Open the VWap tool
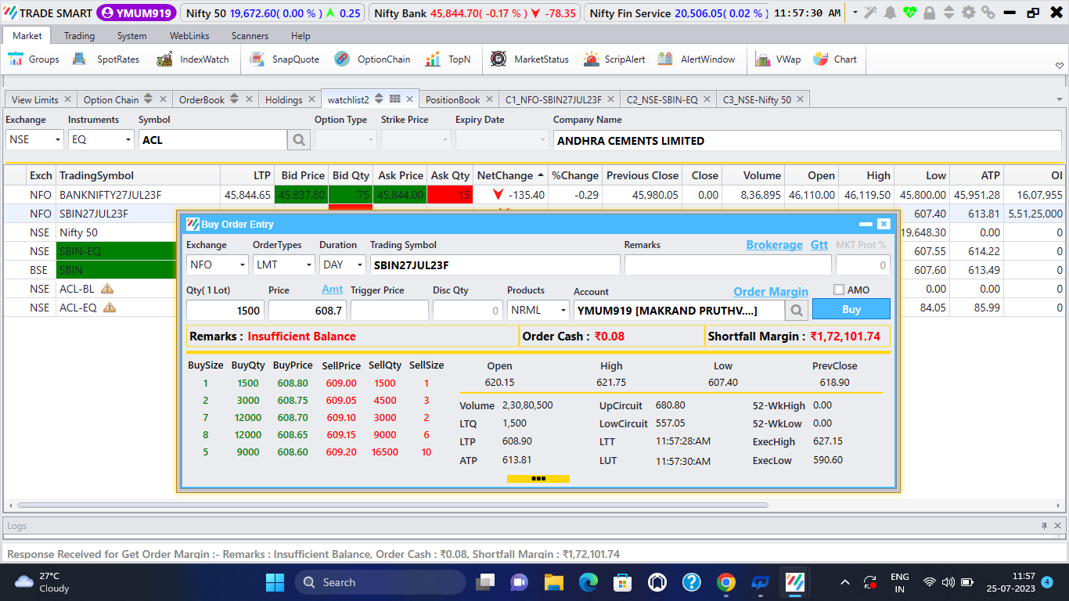 point(778,59)
